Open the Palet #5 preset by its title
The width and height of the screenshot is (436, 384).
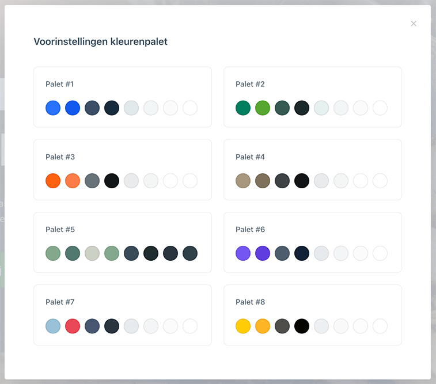pos(60,229)
